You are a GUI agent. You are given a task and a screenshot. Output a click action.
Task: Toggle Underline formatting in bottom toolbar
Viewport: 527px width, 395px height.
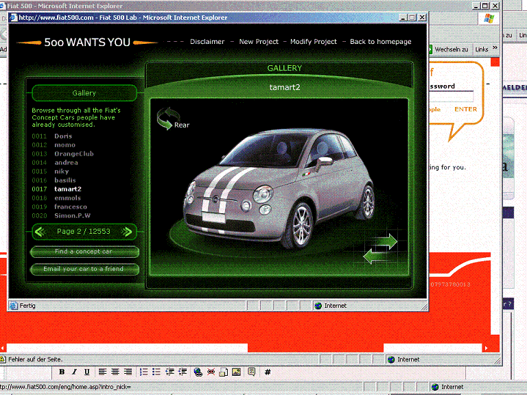click(86, 372)
